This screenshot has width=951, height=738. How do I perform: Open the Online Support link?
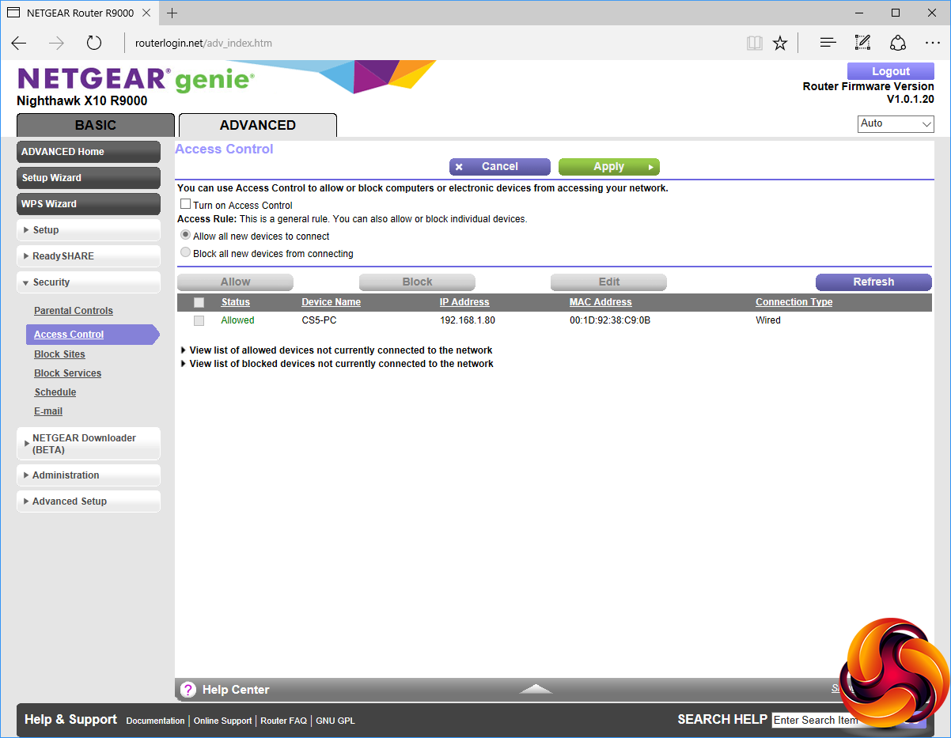pyautogui.click(x=222, y=721)
